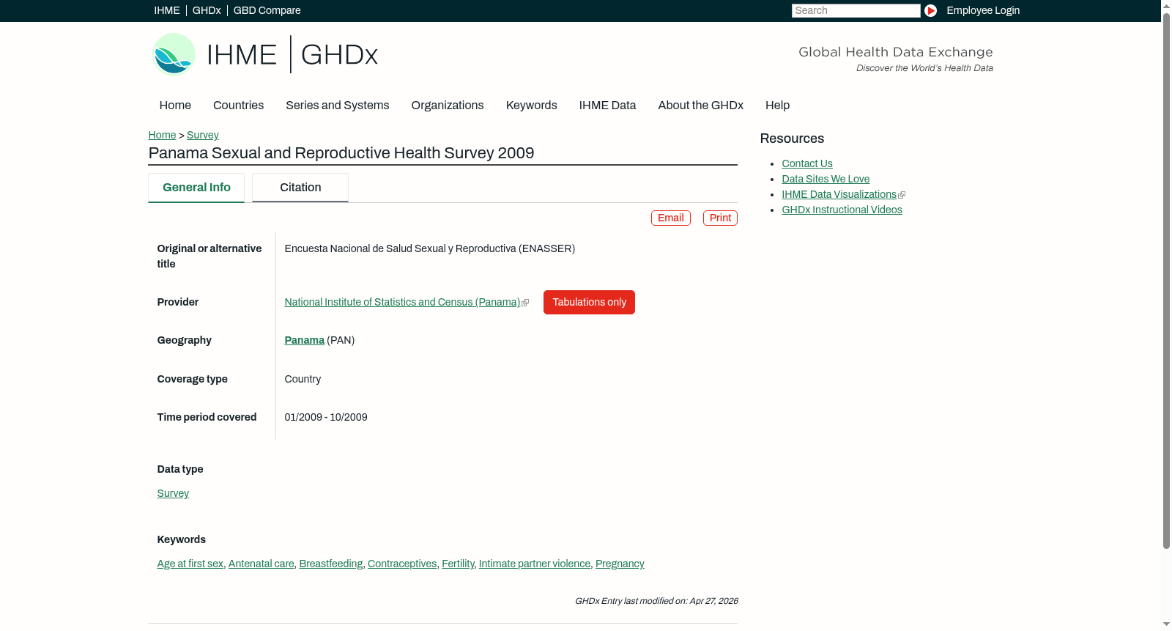Click the IHME leaf logo icon
The height and width of the screenshot is (631, 1172).
click(174, 54)
